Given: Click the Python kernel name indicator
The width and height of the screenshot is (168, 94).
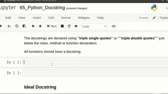Looking at the screenshot, I should 164,18.
